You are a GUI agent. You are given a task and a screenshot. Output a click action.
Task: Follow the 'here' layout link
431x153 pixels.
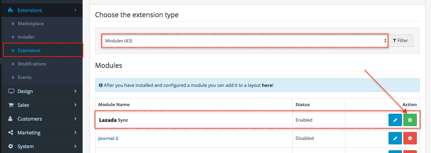point(267,85)
